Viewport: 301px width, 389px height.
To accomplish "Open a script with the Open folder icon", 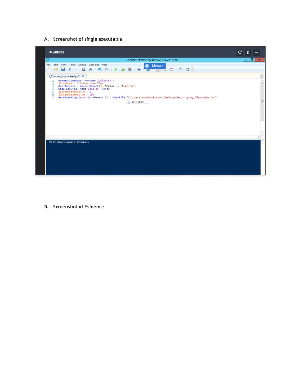I will coord(56,69).
